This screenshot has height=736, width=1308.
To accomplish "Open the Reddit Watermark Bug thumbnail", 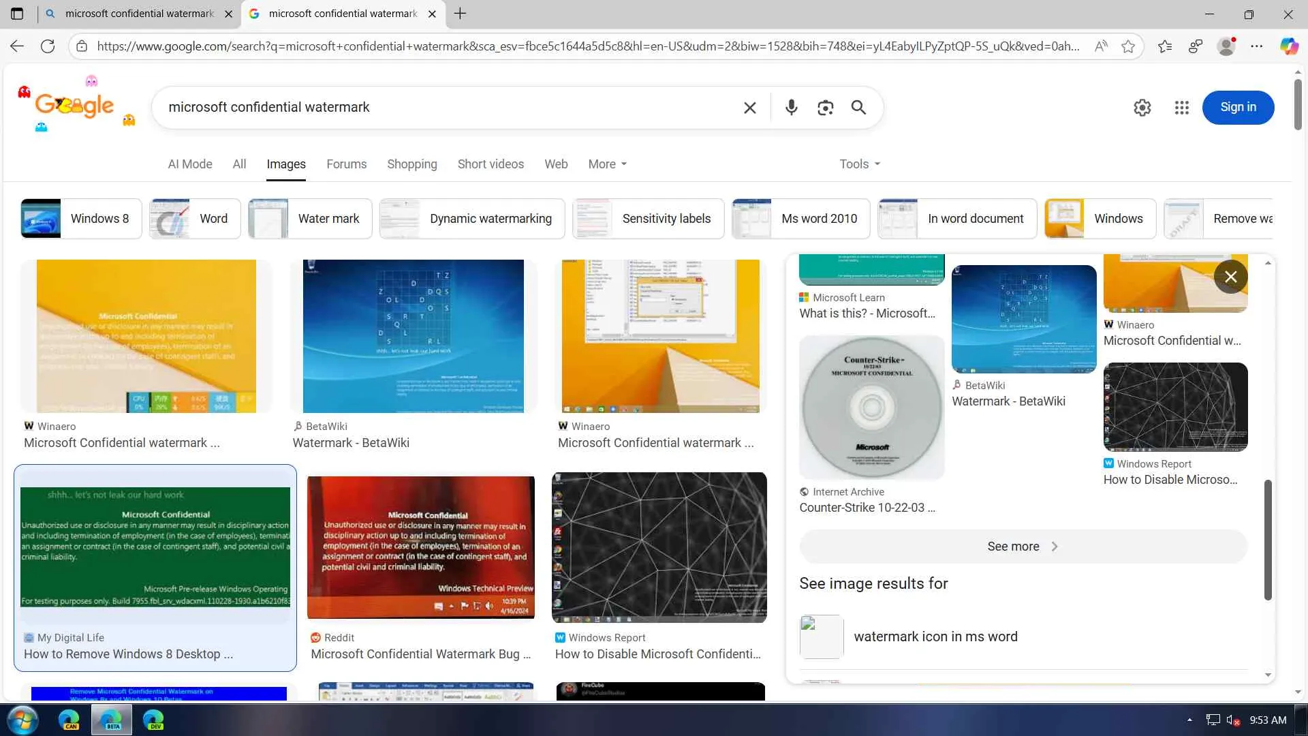I will [x=420, y=547].
